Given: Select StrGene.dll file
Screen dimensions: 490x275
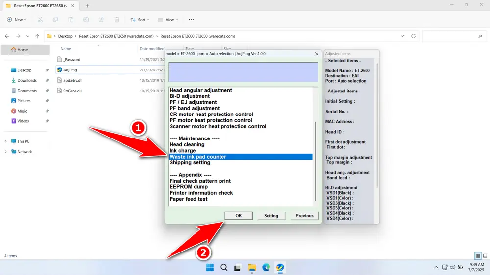Looking at the screenshot, I should click(72, 91).
